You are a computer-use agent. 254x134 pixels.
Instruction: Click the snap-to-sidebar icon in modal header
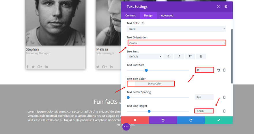click(x=226, y=7)
